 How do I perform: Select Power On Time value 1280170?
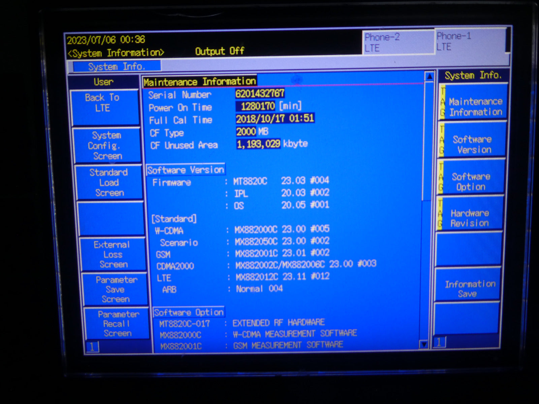click(x=255, y=106)
